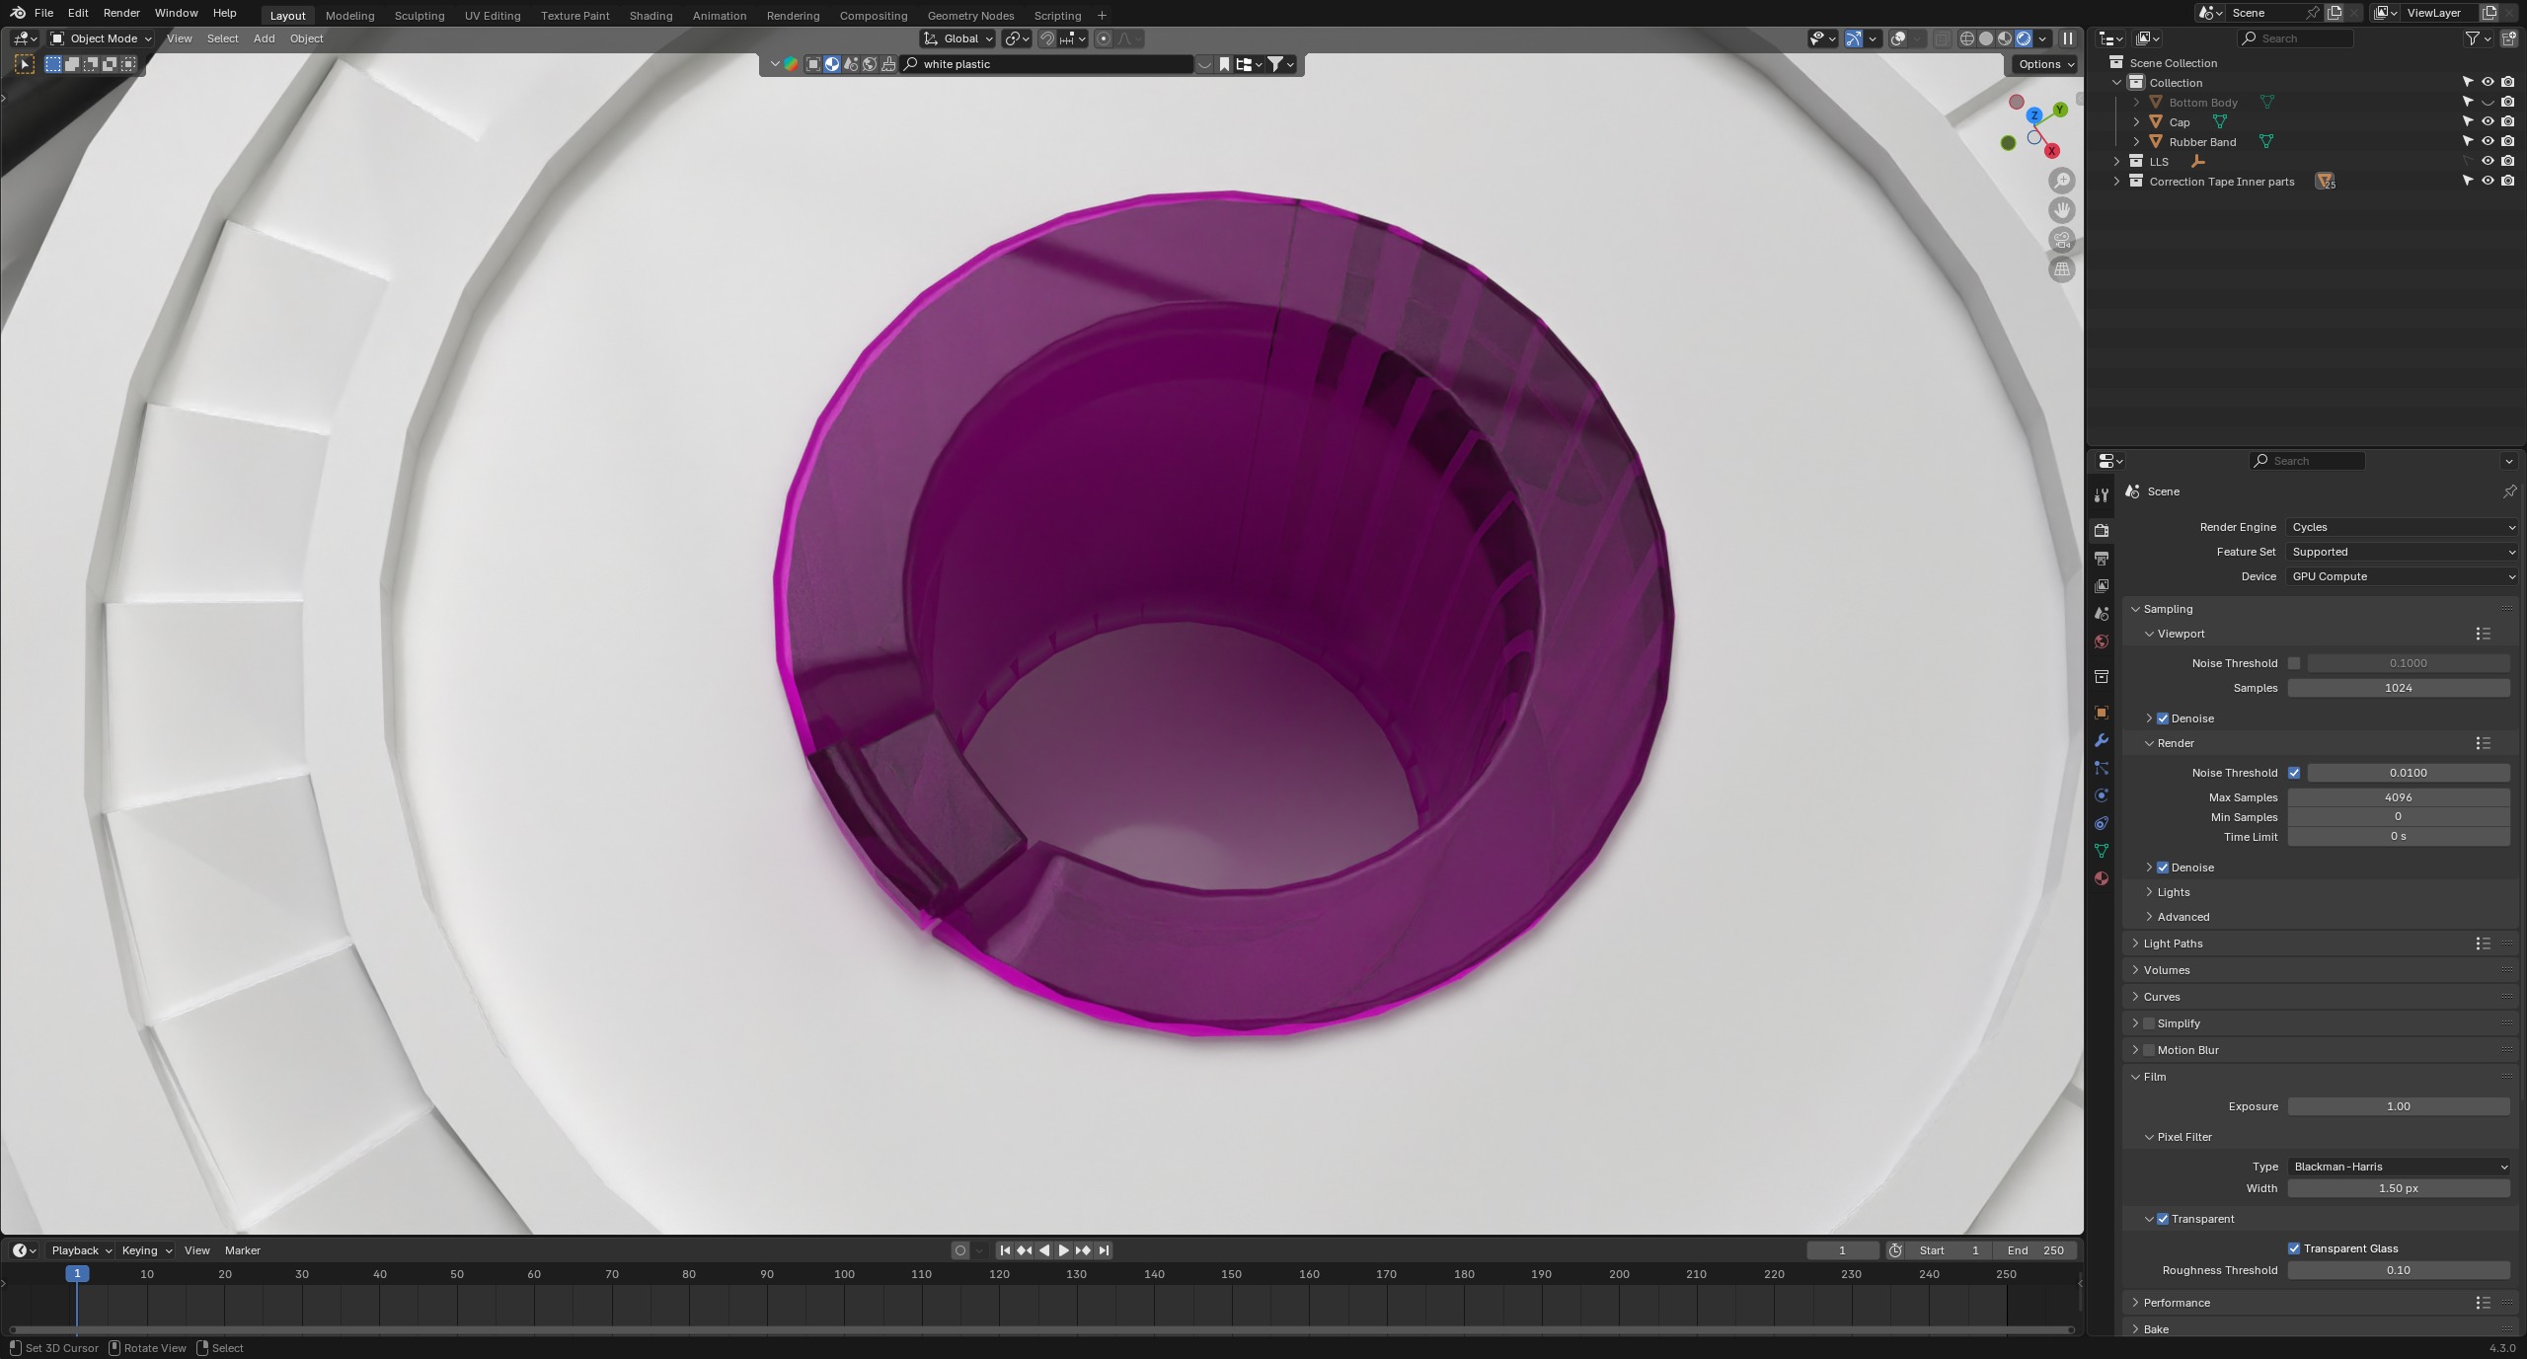Open the Object Data properties tab
This screenshot has height=1359, width=2527.
(2102, 851)
